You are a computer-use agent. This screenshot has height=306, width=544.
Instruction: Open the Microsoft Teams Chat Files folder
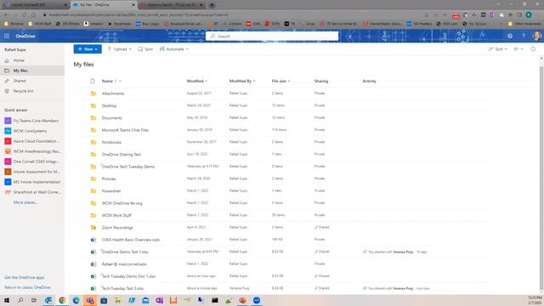[x=125, y=130]
